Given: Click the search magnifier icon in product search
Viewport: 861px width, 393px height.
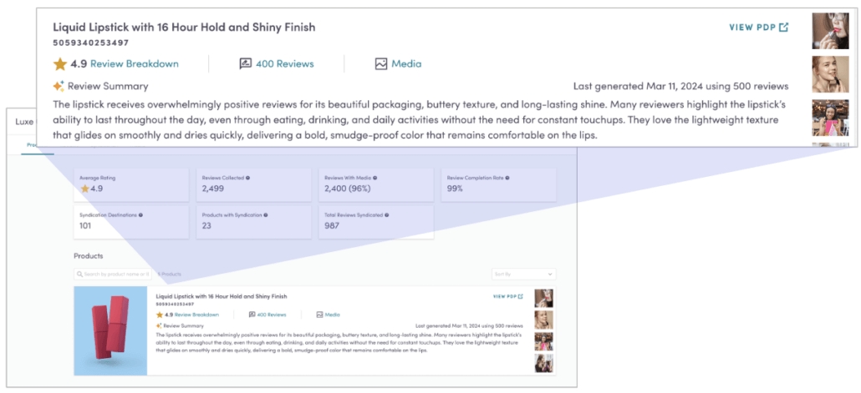Looking at the screenshot, I should pyautogui.click(x=79, y=274).
